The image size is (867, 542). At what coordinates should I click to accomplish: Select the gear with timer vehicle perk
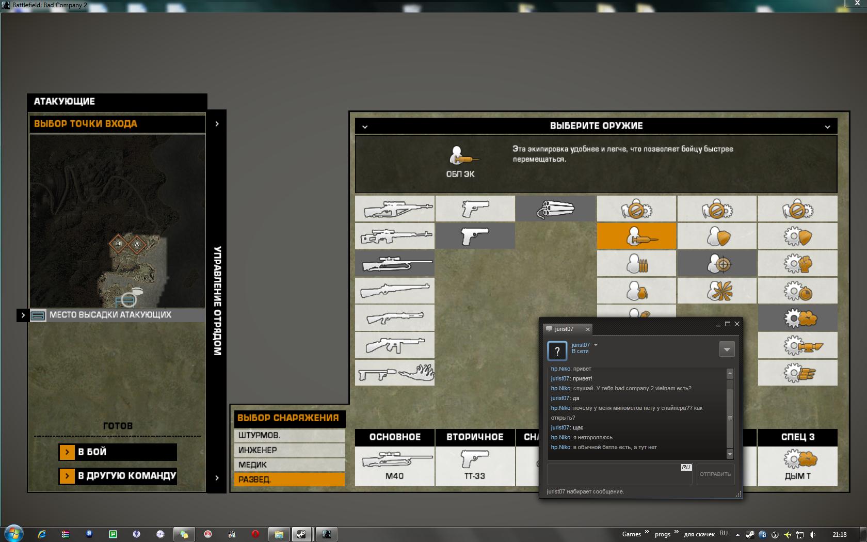coord(797,291)
